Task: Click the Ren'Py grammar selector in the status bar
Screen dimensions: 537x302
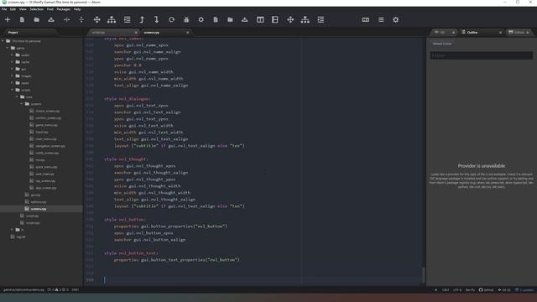Action: coord(470,290)
